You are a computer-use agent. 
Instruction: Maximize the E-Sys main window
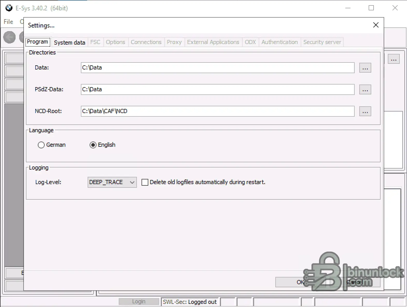point(371,8)
